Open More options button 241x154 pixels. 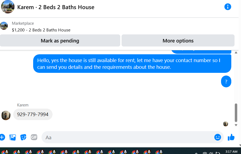click(x=178, y=41)
